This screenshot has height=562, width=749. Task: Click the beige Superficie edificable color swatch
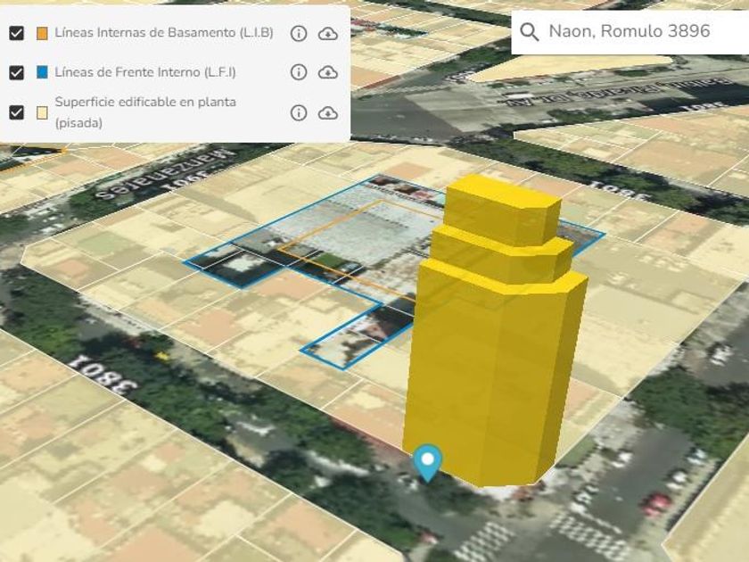click(x=42, y=112)
